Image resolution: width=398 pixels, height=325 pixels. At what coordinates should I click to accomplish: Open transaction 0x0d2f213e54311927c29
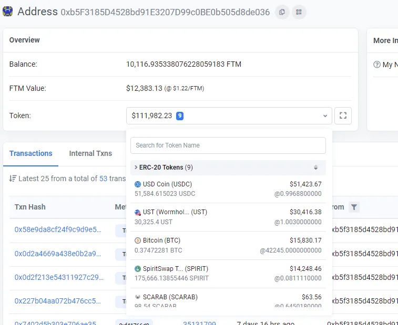click(x=59, y=277)
